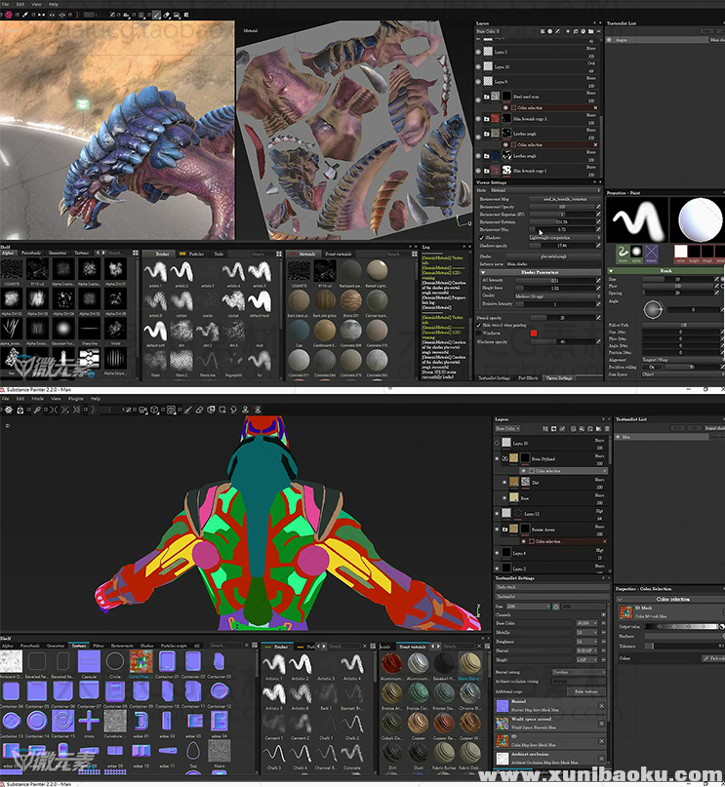Click the brush stroke preview in Properties - Paint

click(x=633, y=222)
